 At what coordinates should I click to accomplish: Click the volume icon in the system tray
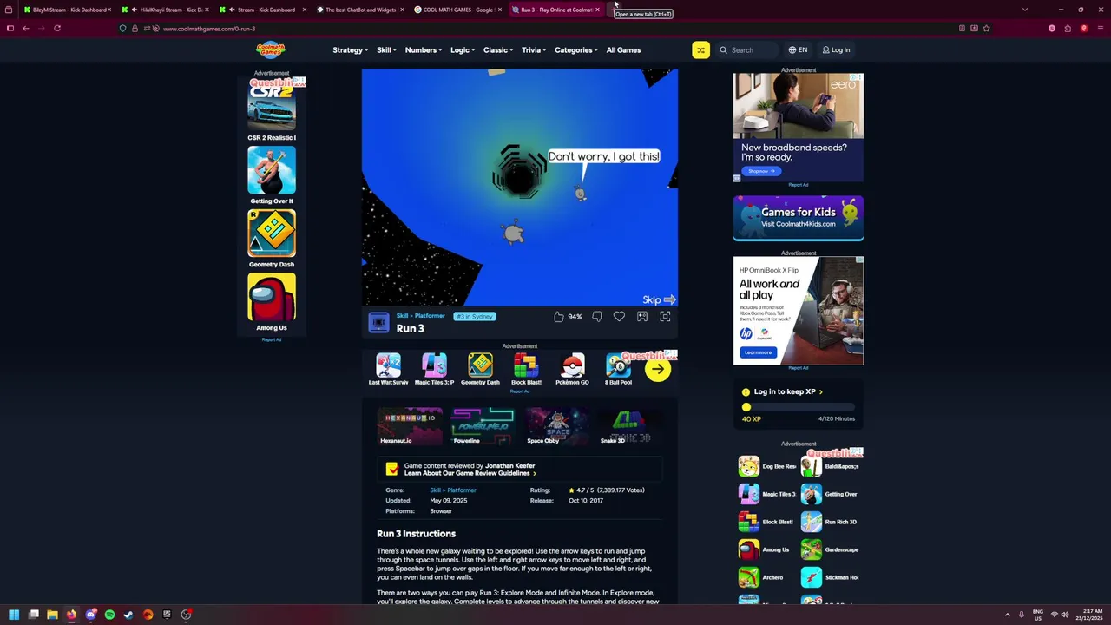tap(1065, 615)
